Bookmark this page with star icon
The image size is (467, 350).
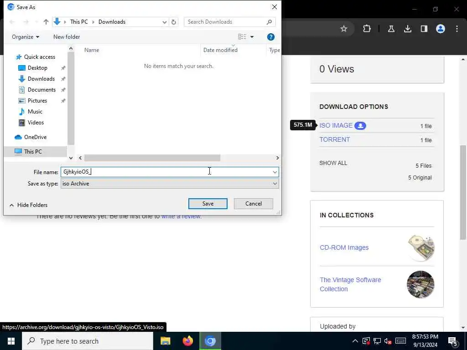click(x=344, y=29)
